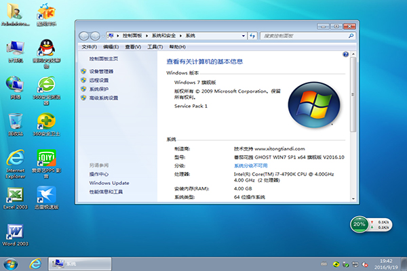Open 远程设置 (Remote settings) link
Image resolution: width=407 pixels, height=271 pixels.
[x=98, y=80]
